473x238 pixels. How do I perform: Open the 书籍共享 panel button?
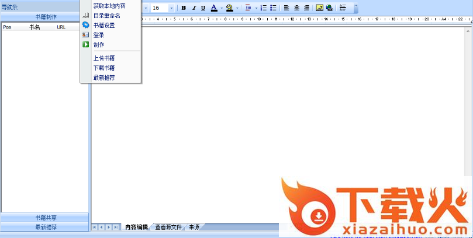[x=46, y=218]
